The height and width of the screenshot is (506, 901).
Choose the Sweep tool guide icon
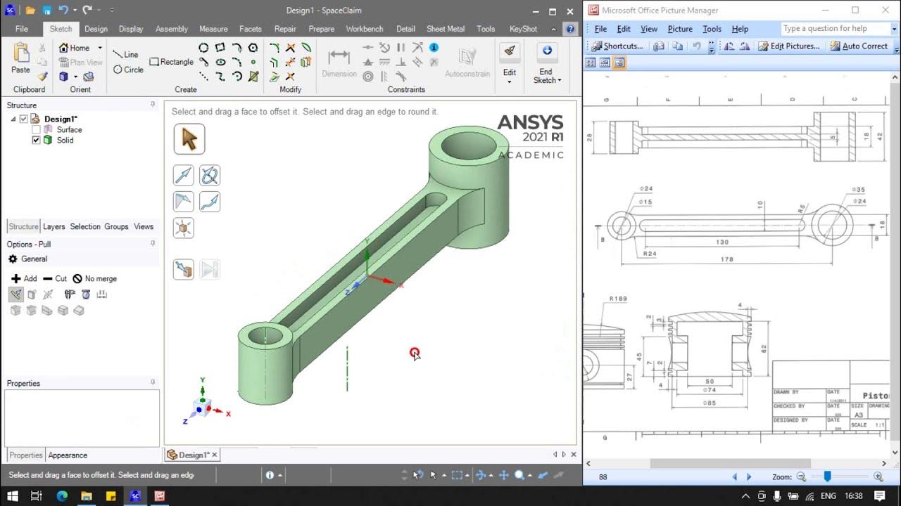click(210, 202)
